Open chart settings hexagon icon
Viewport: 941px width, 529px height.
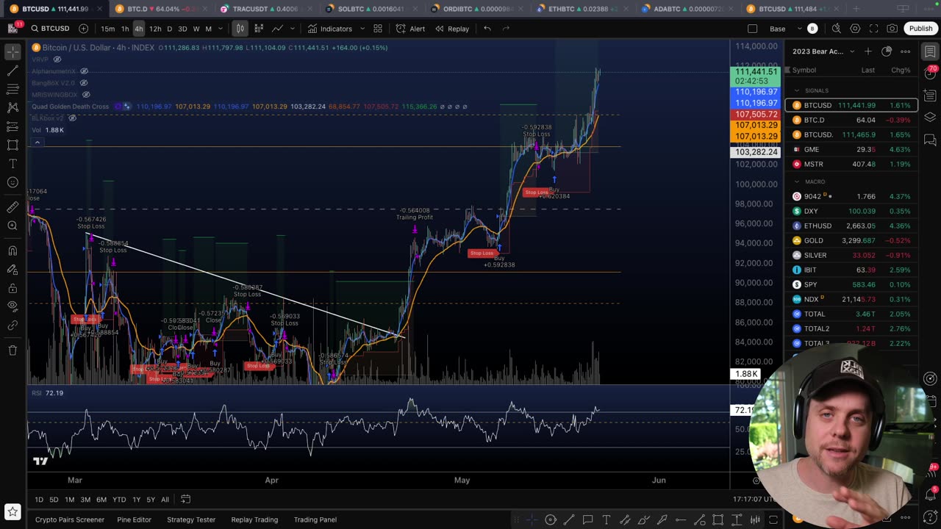tap(855, 29)
